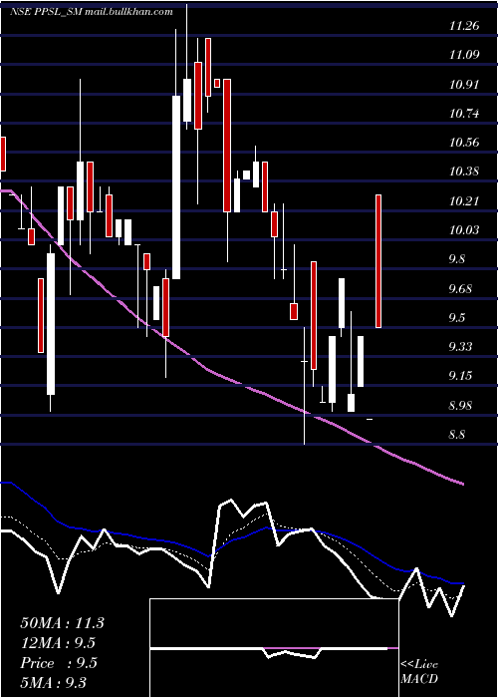The width and height of the screenshot is (498, 698).
Task: Click the NSE PPSL_SM chart title text
Action: coord(91,12)
